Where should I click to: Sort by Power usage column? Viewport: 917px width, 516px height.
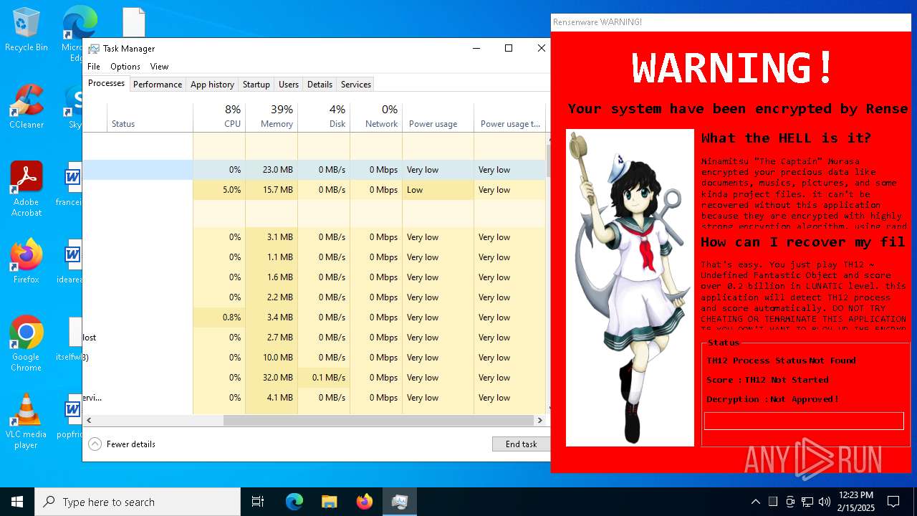tap(438, 117)
